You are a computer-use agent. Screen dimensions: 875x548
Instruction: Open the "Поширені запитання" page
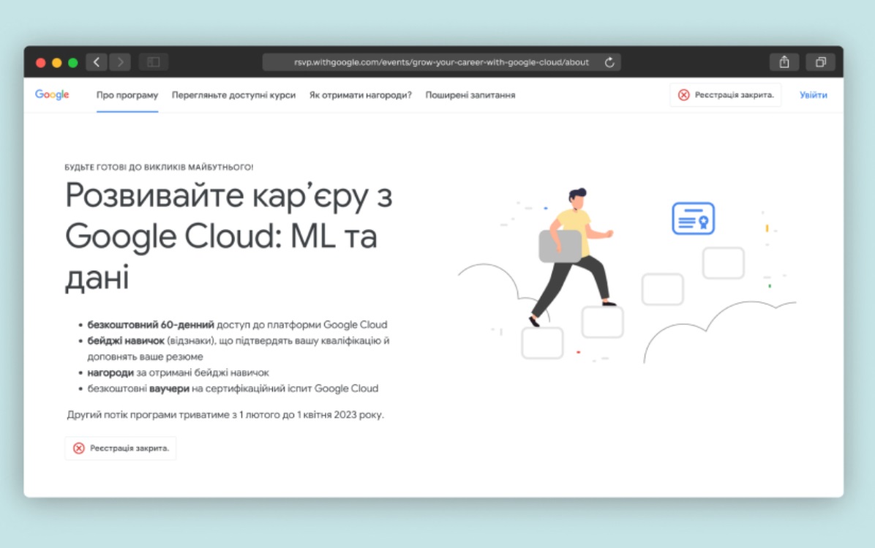click(x=470, y=95)
